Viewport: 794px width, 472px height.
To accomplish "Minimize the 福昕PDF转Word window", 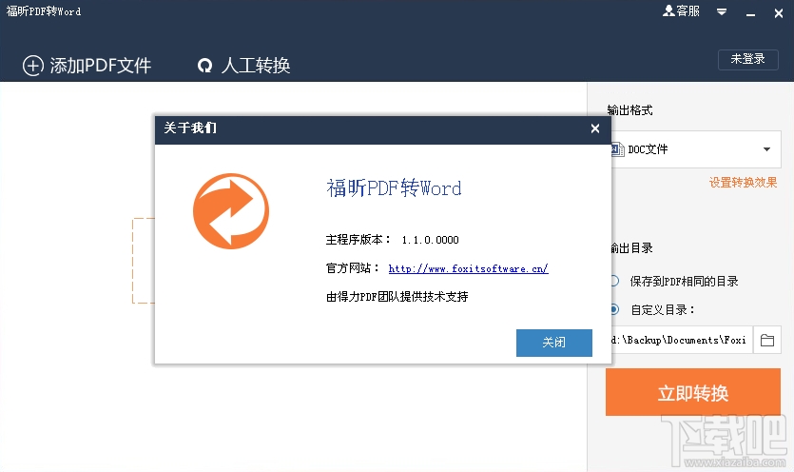I will (750, 13).
